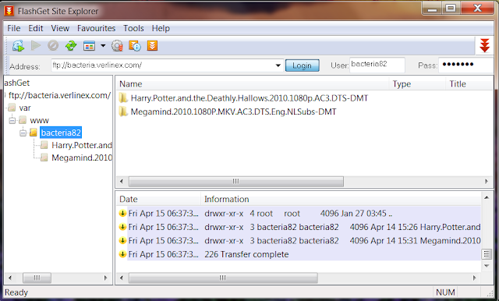Click the orange FlashGet download toolbar icon

(x=152, y=45)
